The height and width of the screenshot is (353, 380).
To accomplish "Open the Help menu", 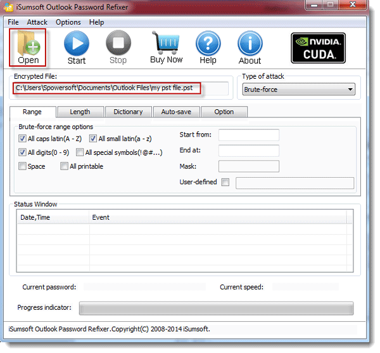I will click(x=96, y=22).
